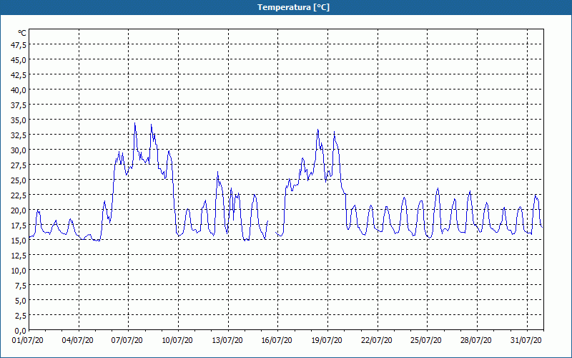Click the 27,5 y-axis label
The image size is (572, 358).
(x=19, y=165)
